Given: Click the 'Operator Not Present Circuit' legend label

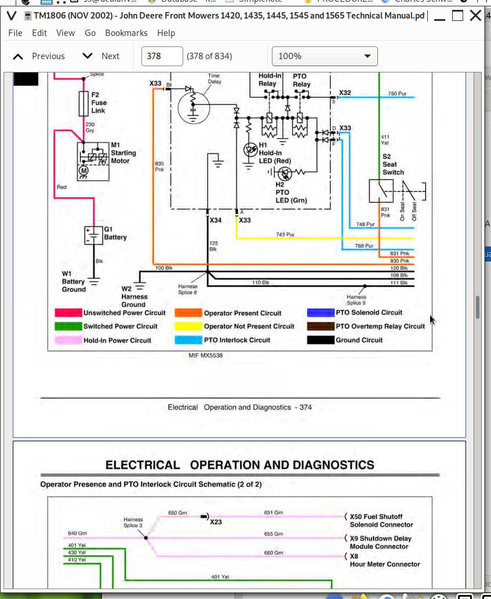Looking at the screenshot, I should (x=249, y=326).
